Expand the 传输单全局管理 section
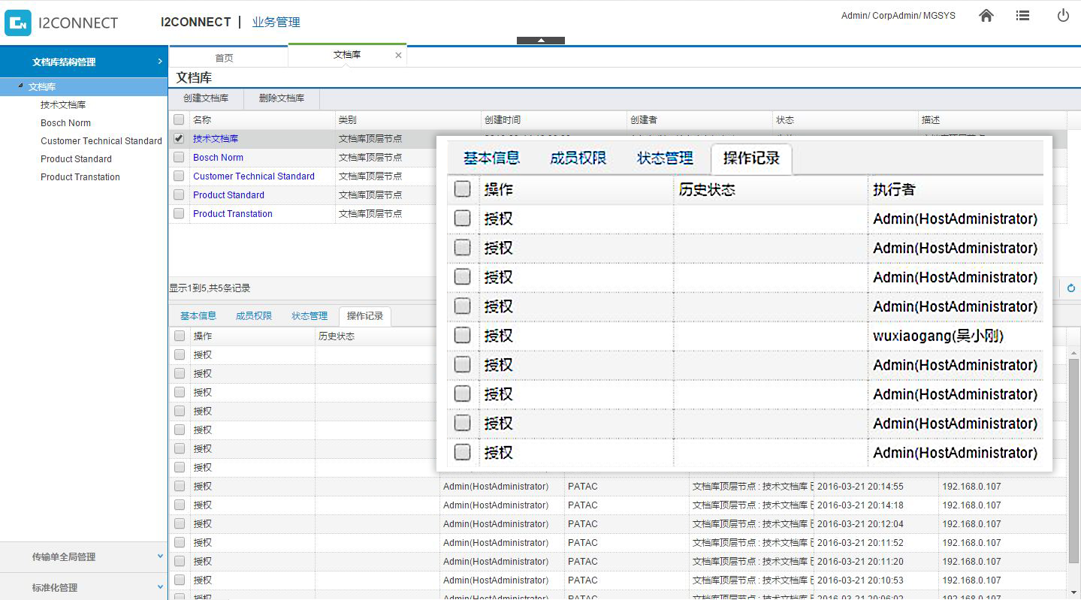The width and height of the screenshot is (1081, 600). pos(83,556)
